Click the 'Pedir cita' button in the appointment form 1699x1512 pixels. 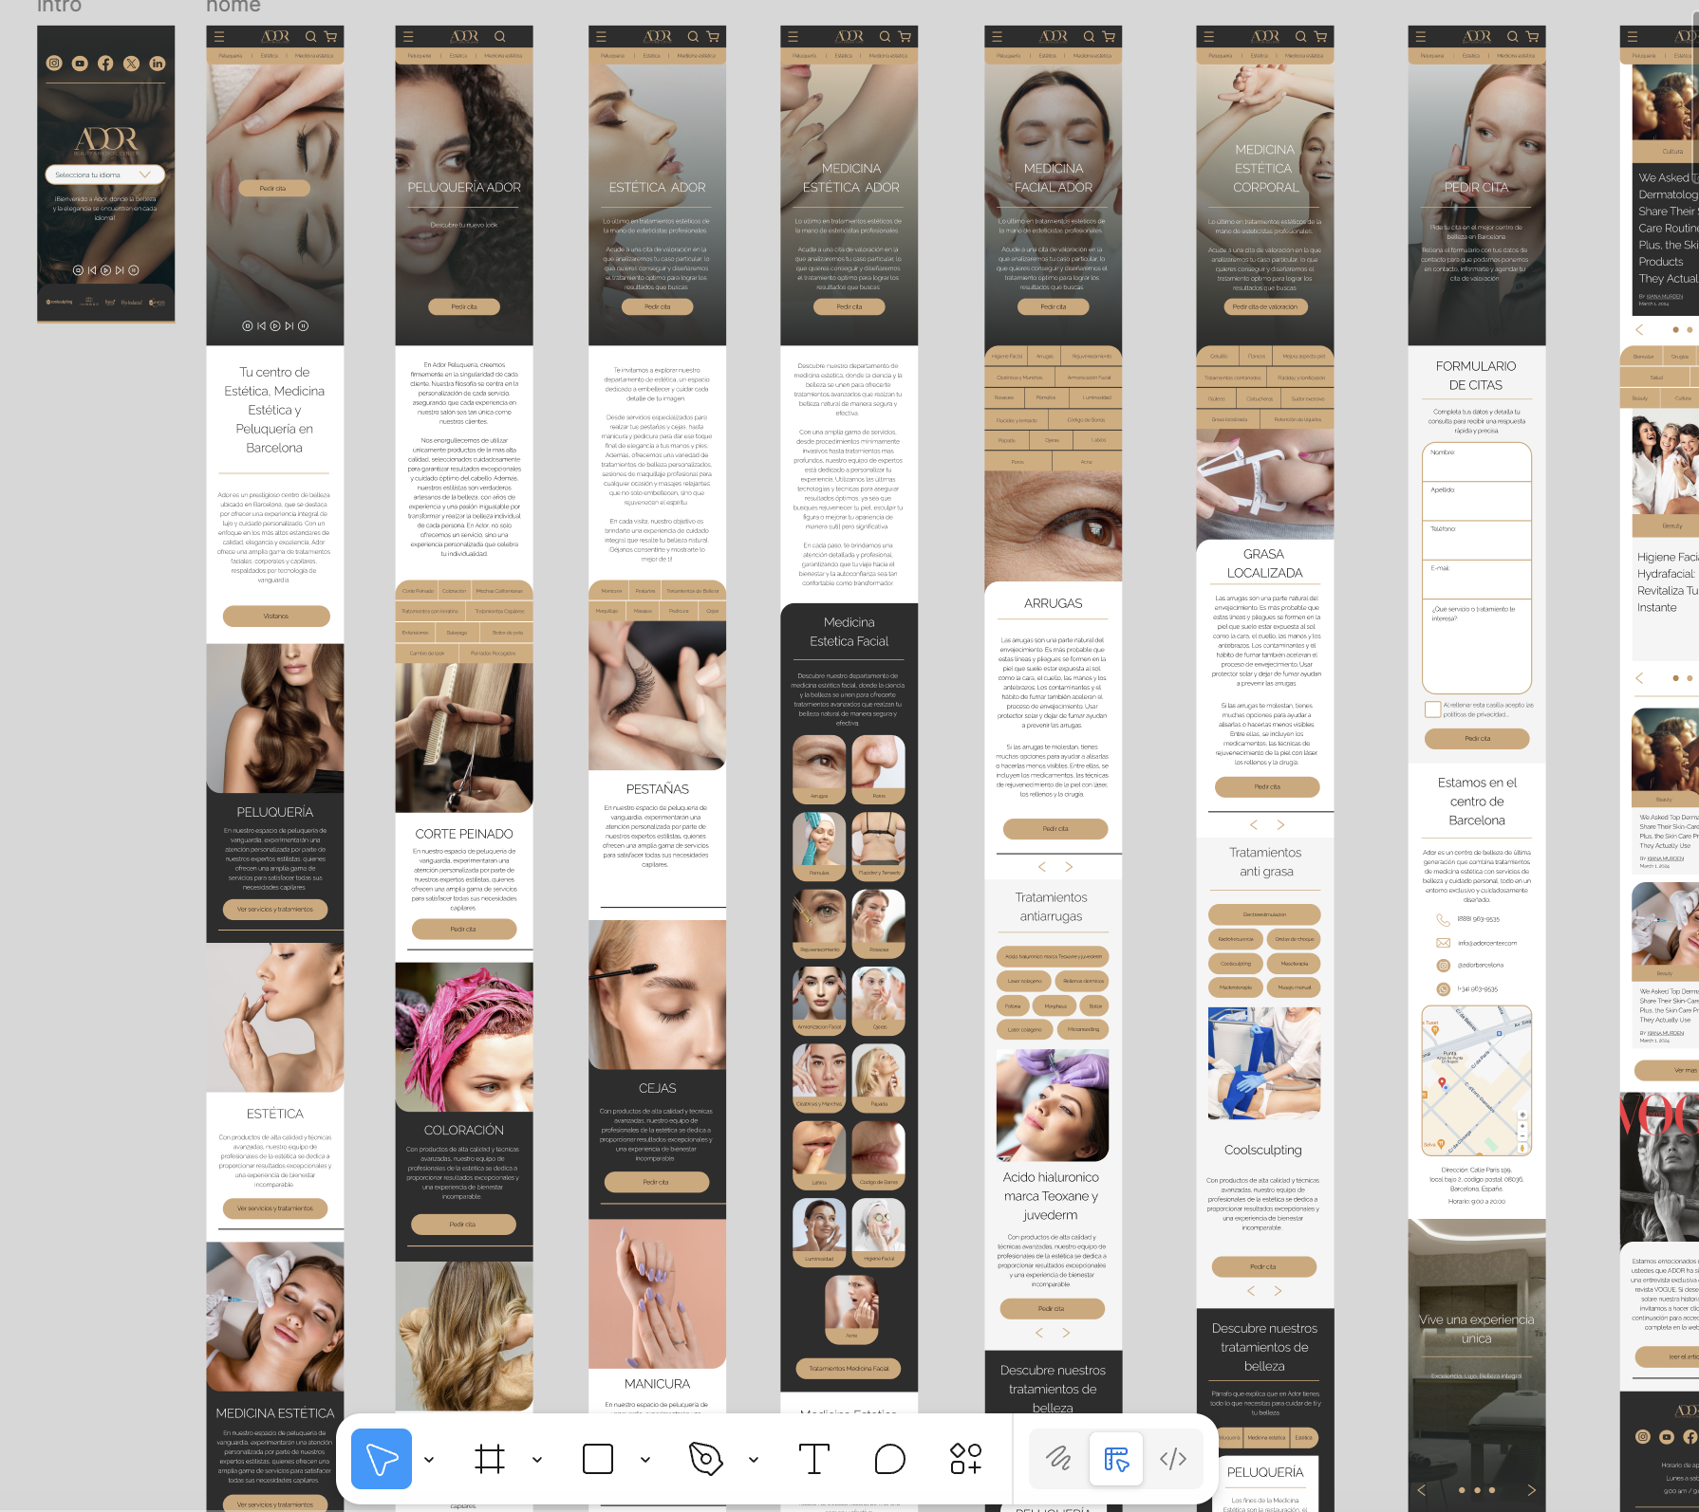1478,738
